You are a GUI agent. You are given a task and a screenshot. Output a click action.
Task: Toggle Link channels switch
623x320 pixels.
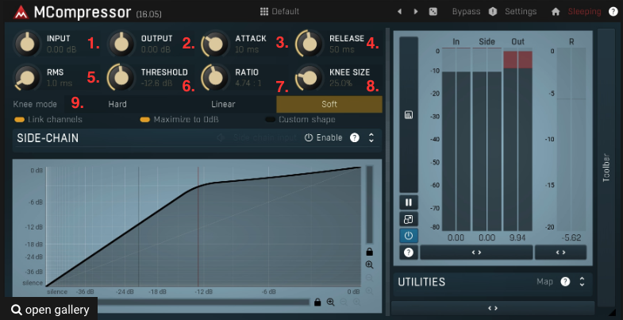click(x=48, y=120)
